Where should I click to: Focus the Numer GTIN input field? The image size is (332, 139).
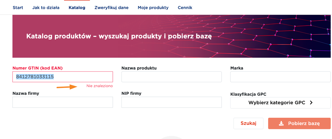click(x=63, y=77)
